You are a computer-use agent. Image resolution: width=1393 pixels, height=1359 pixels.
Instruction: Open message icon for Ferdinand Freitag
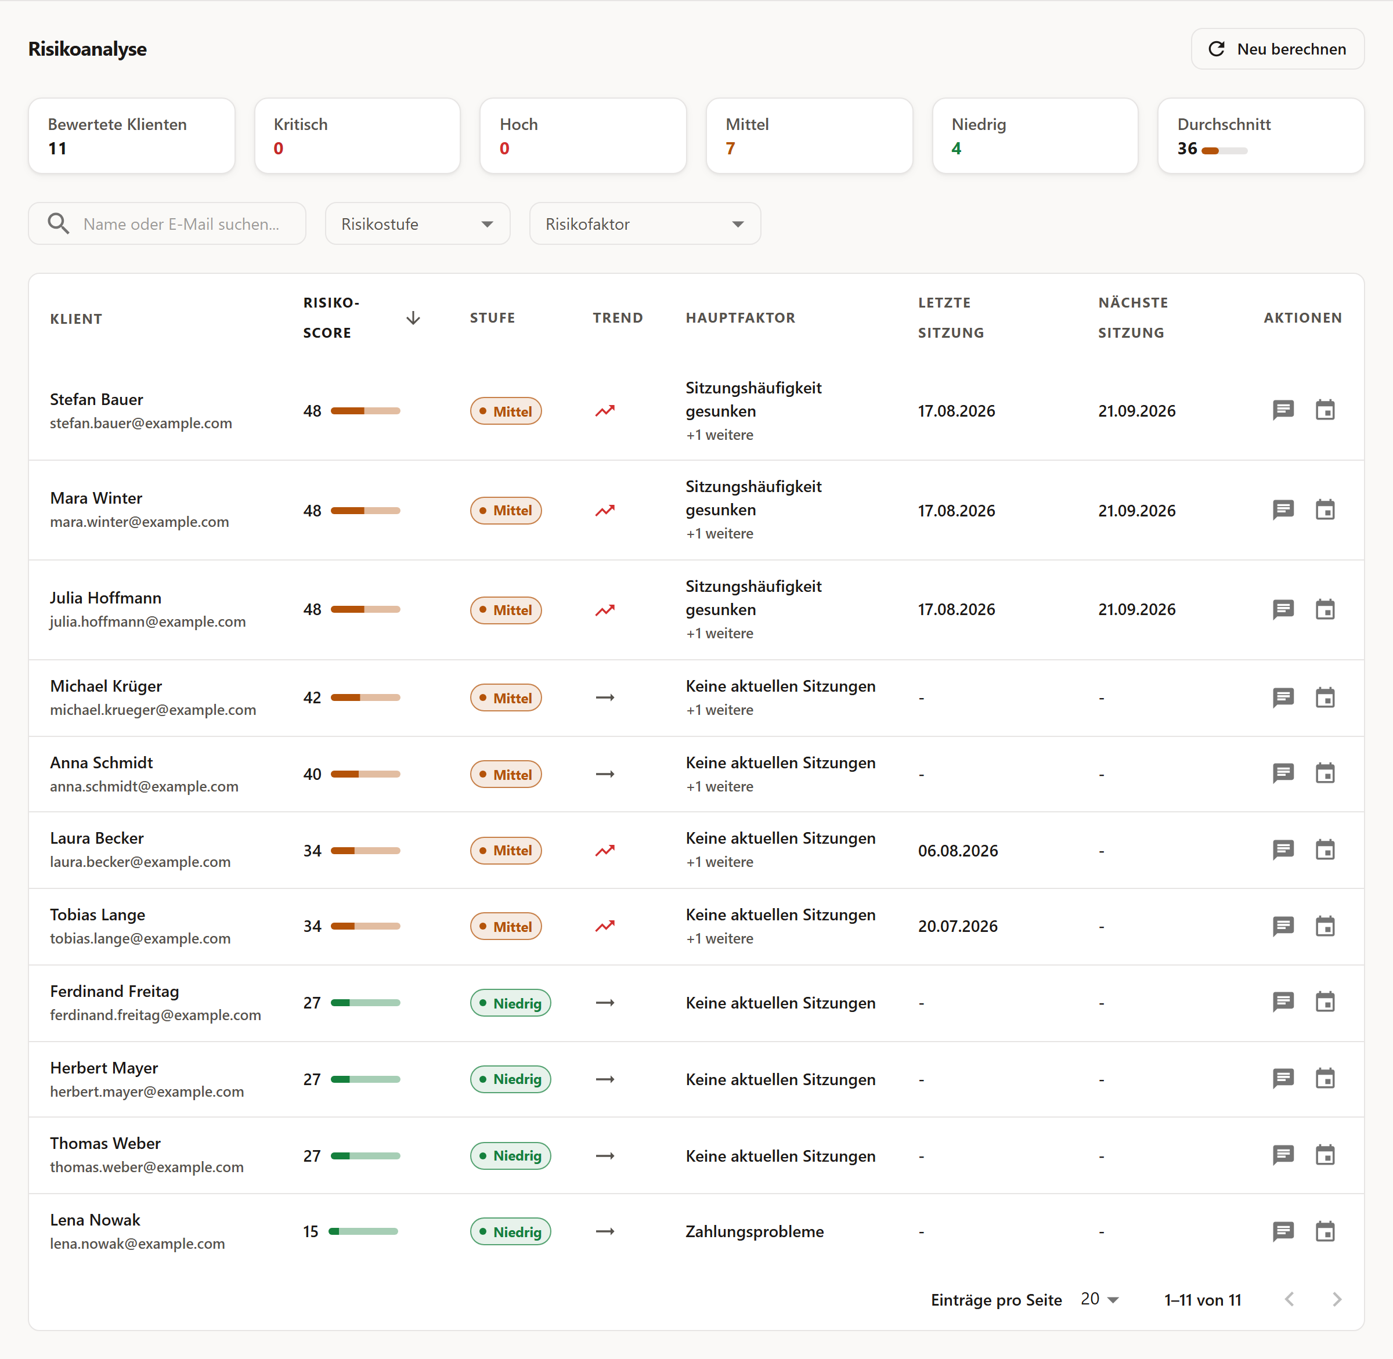click(1283, 1002)
